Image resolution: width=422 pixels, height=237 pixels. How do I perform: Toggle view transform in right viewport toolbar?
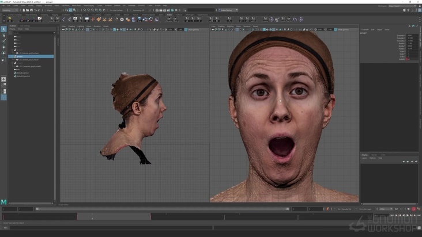click(x=336, y=29)
